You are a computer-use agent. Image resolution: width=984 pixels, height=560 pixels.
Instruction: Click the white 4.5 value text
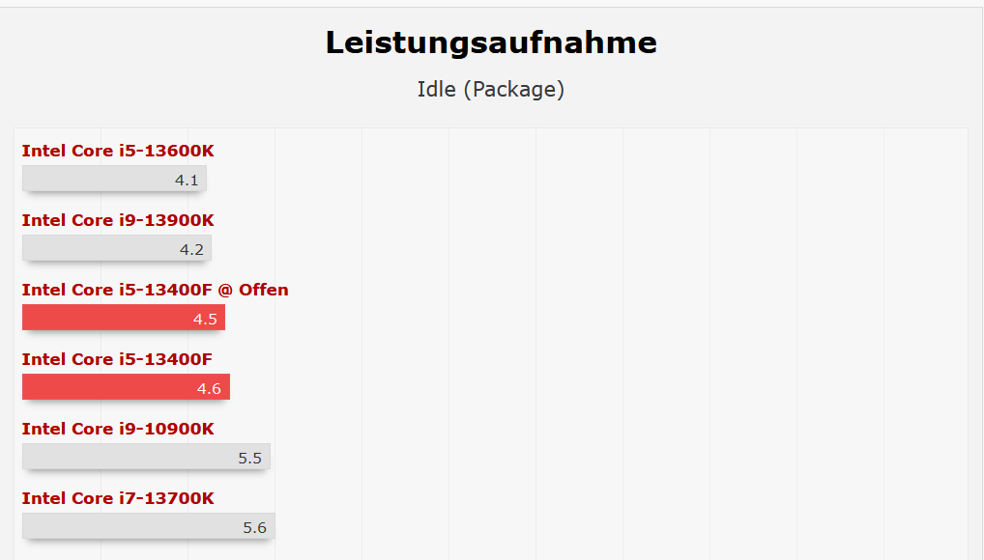point(205,319)
